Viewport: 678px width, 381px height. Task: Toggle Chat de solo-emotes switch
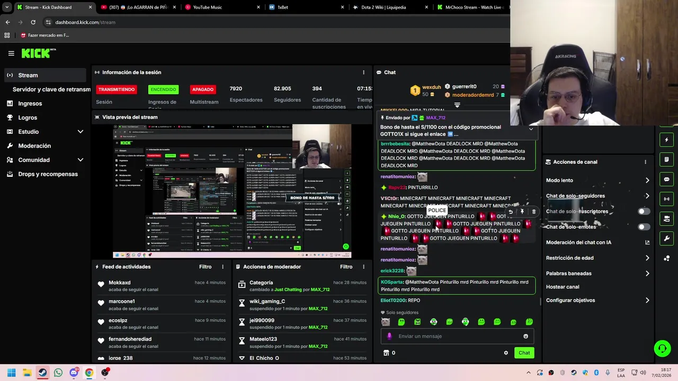[x=644, y=227]
